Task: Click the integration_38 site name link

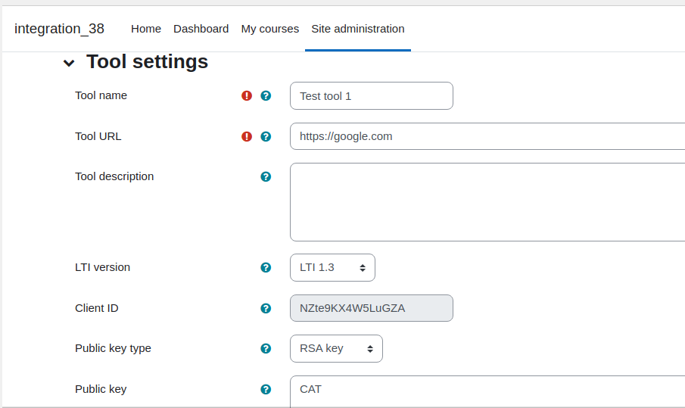Action: [x=59, y=29]
